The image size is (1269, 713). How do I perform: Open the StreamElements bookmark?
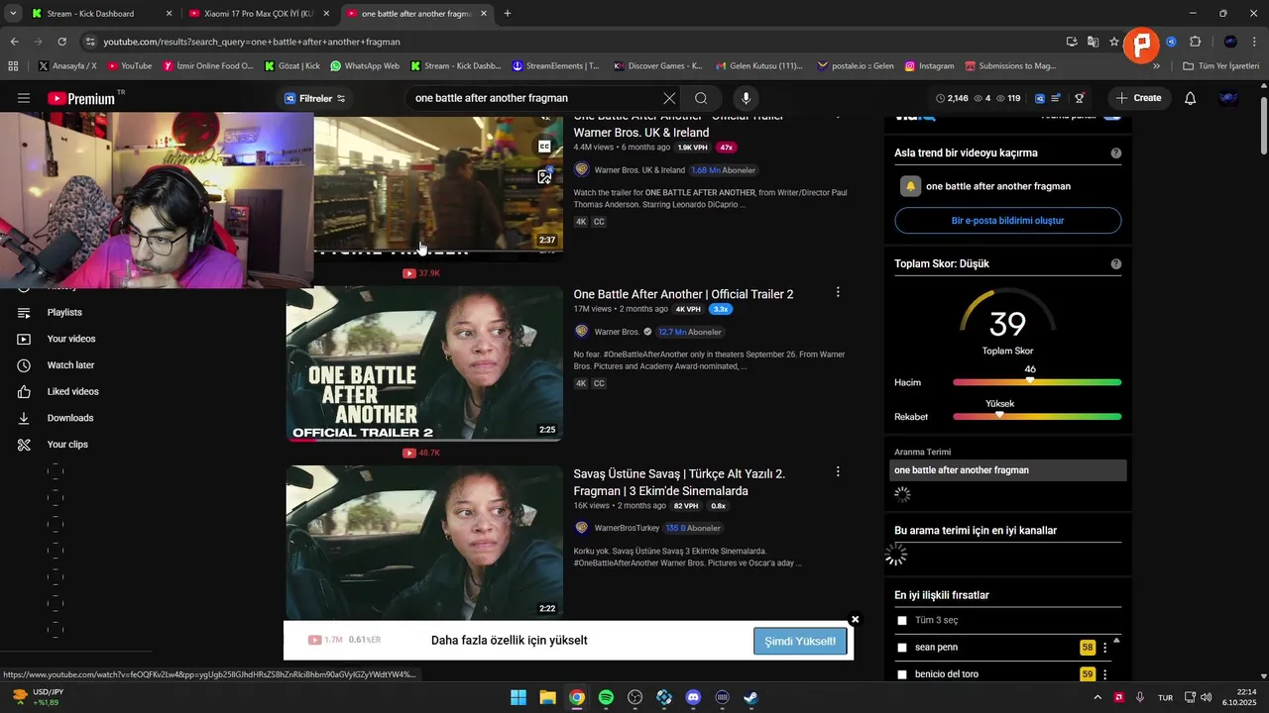556,66
